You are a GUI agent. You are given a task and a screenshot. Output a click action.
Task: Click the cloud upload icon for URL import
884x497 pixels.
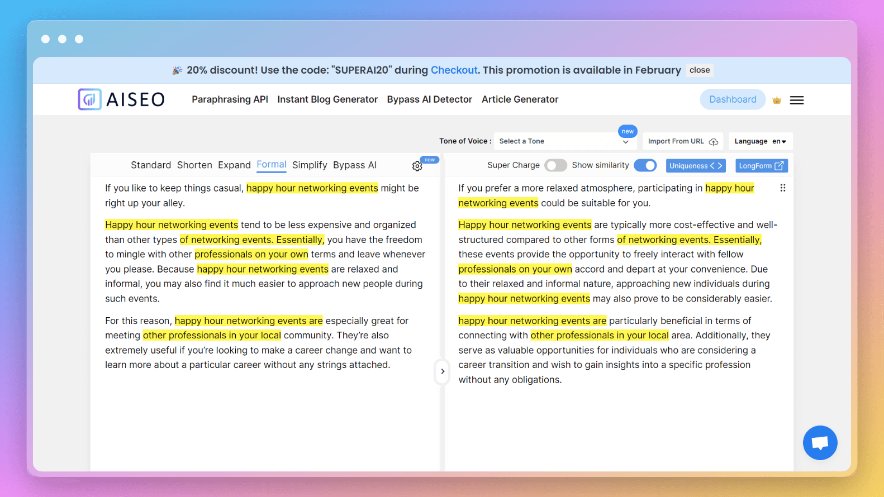(x=714, y=142)
